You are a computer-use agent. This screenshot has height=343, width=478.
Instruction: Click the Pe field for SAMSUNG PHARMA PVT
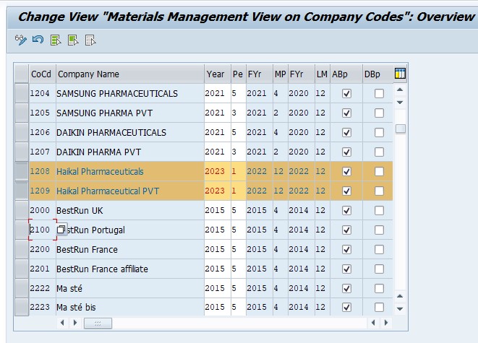point(239,113)
